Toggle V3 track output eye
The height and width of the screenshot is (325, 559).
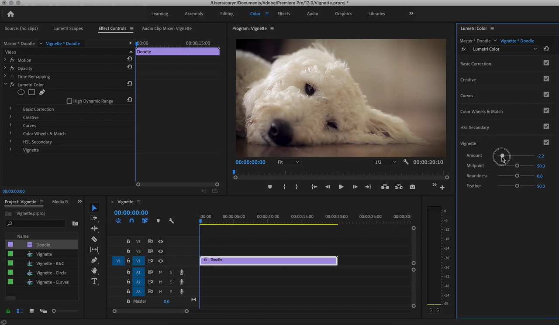click(160, 241)
